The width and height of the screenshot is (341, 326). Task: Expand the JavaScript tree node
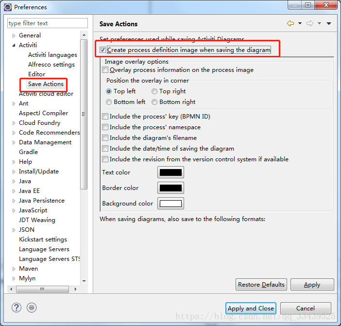[x=14, y=210]
